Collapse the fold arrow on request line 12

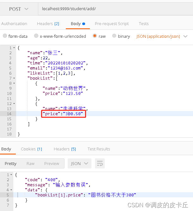tap(14, 104)
